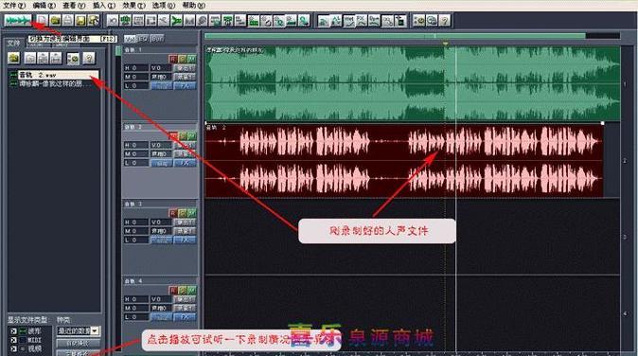Open the 最近的数据 sort dropdown
638x356 pixels.
[79, 330]
